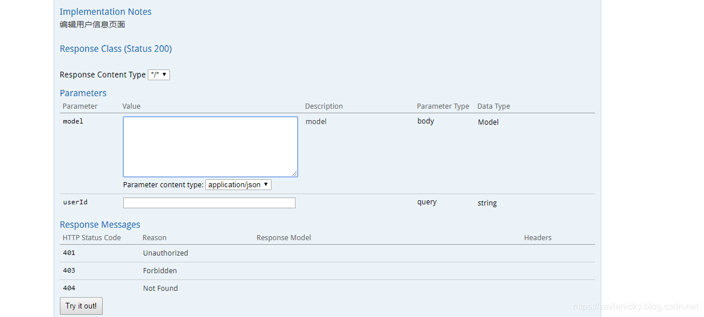Select the 404 status code cell
Image resolution: width=704 pixels, height=317 pixels.
69,288
